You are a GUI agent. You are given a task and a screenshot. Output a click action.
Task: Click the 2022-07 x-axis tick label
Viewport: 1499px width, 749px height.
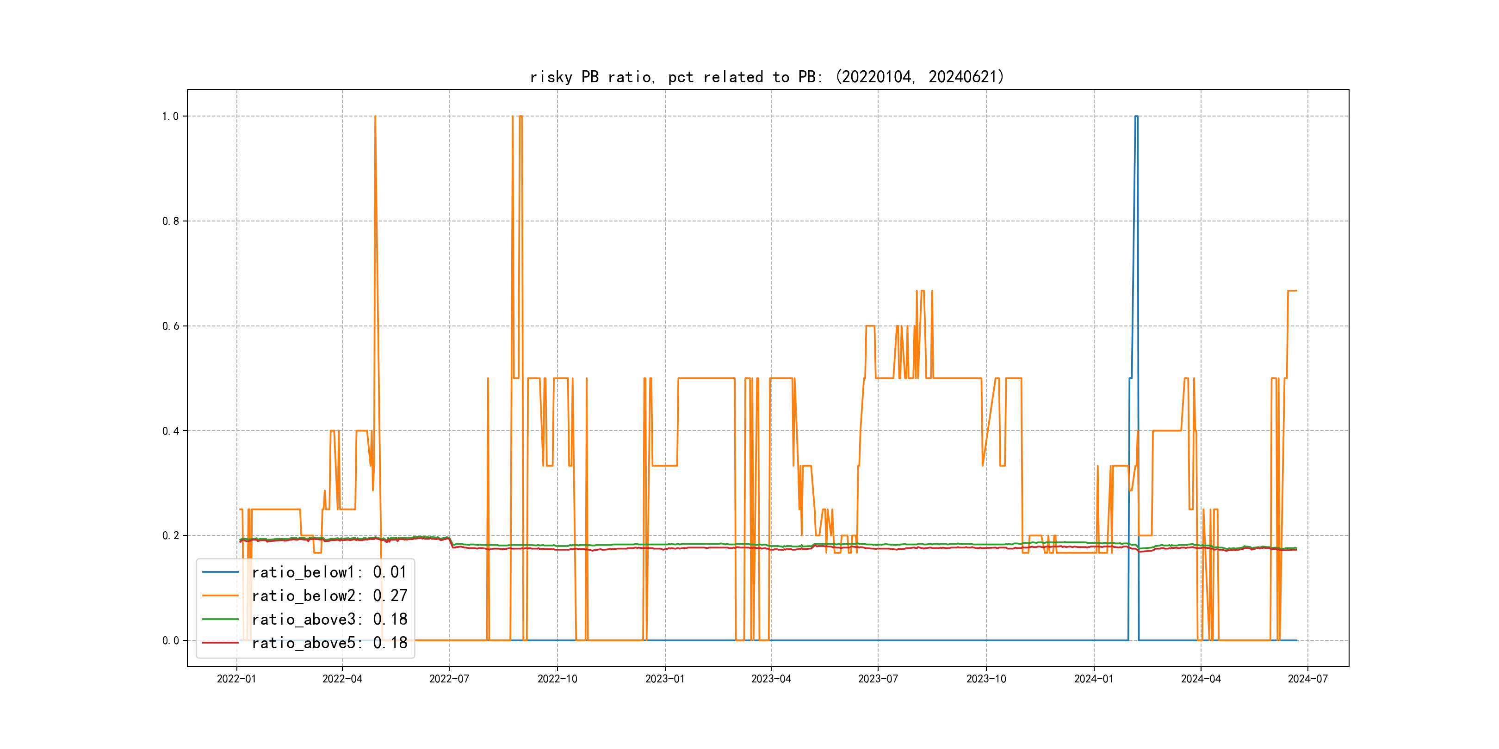tap(449, 679)
